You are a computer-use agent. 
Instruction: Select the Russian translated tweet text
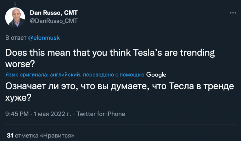pos(119,92)
